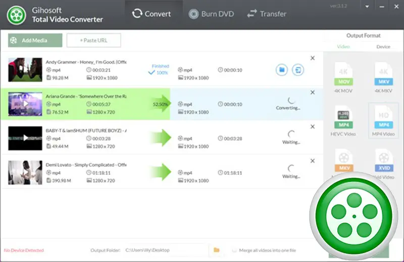
Task: Select the Video output format tab
Action: click(x=343, y=47)
